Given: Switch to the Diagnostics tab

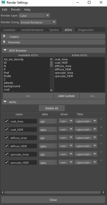Looking at the screenshot, I should [x=86, y=30].
